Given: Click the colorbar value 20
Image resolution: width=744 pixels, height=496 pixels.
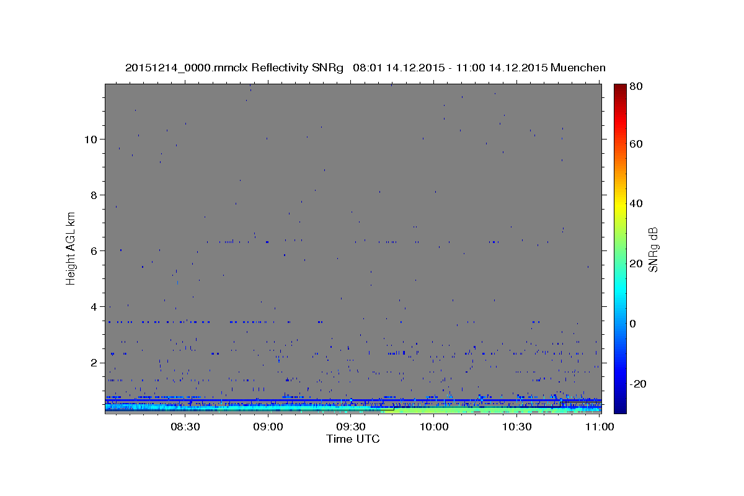Looking at the screenshot, I should (637, 263).
